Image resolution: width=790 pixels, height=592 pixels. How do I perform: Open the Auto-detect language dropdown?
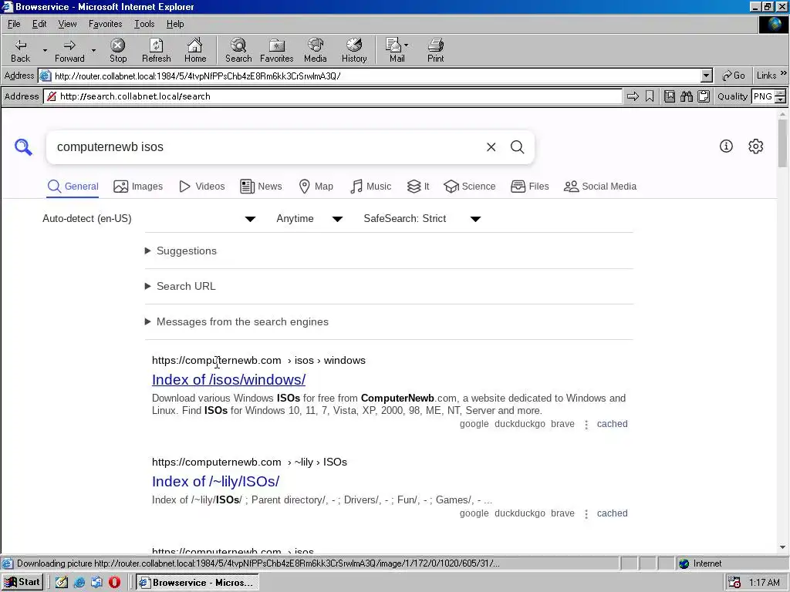(x=149, y=219)
